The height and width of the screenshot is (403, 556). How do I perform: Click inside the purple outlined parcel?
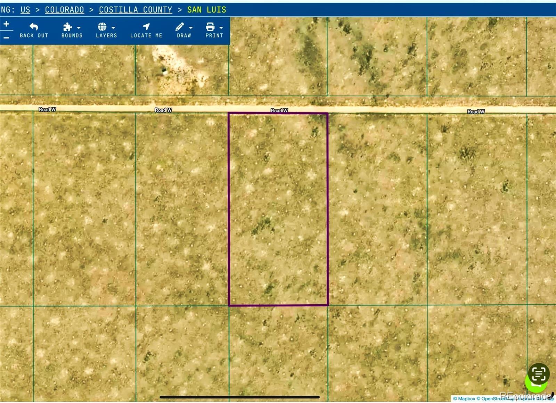[x=278, y=209]
